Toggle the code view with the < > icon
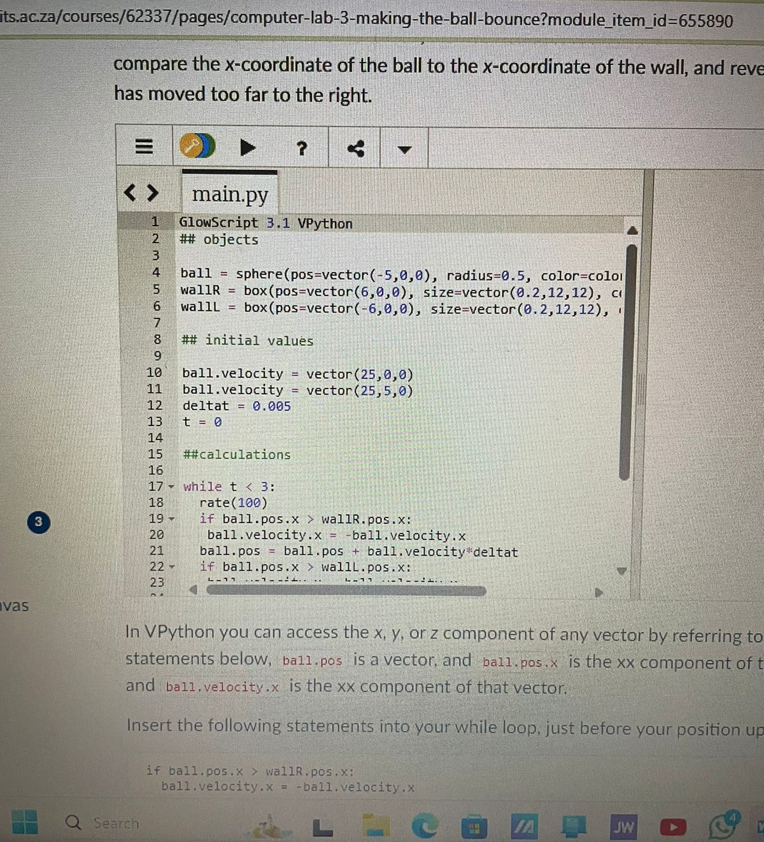The height and width of the screenshot is (842, 764). pos(143,192)
